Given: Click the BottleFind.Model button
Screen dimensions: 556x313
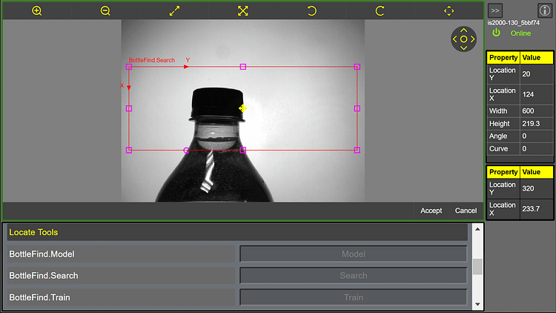Looking at the screenshot, I should (x=353, y=254).
